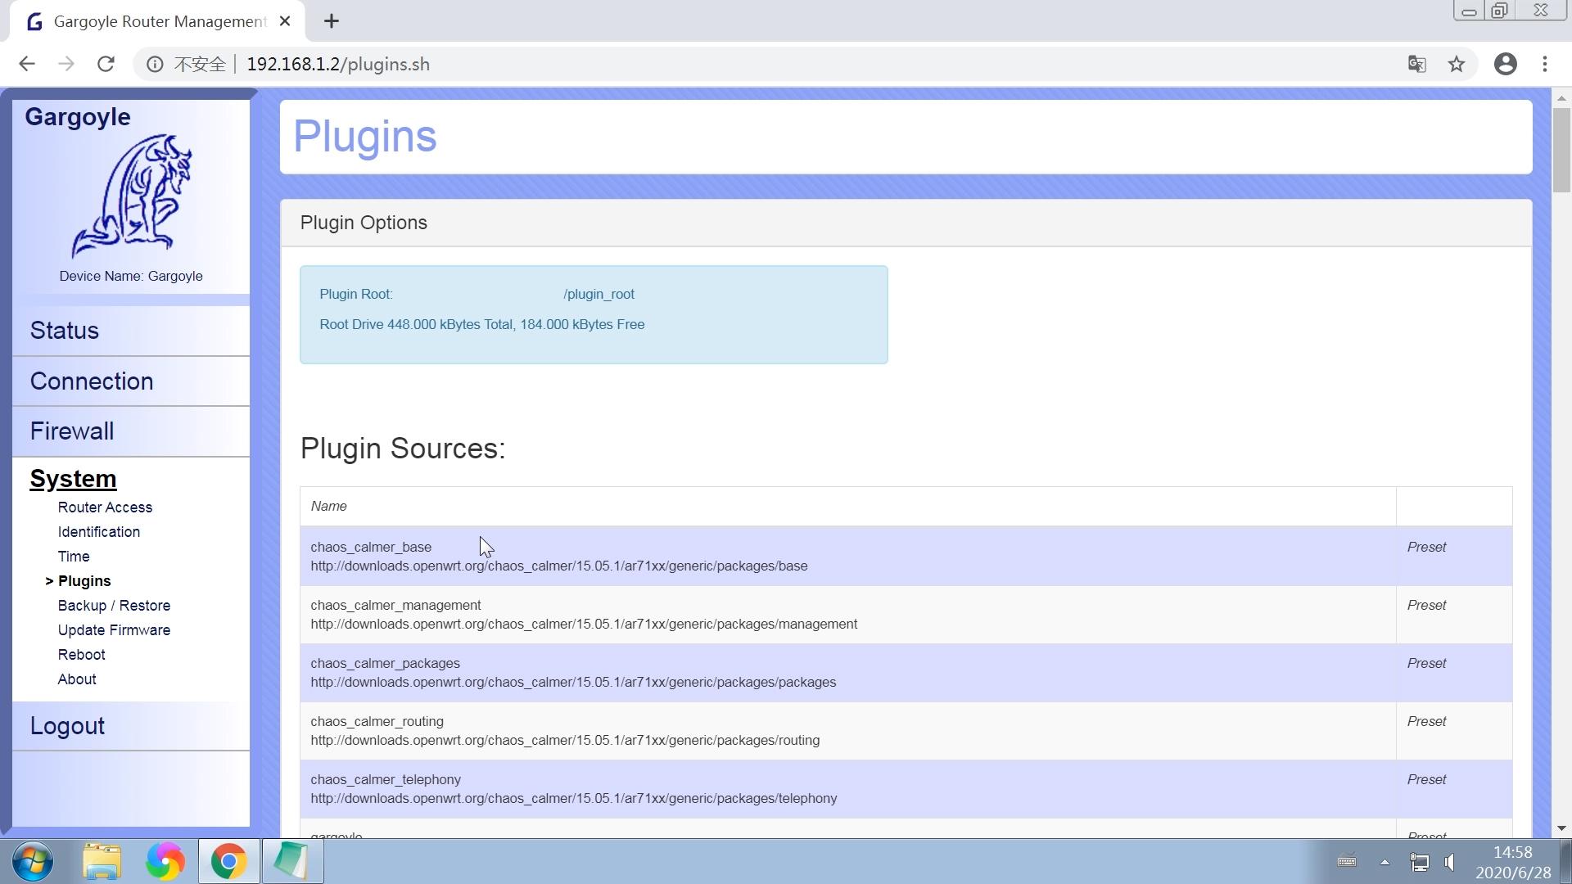Open new tab with plus button
1572x884 pixels.
point(331,21)
